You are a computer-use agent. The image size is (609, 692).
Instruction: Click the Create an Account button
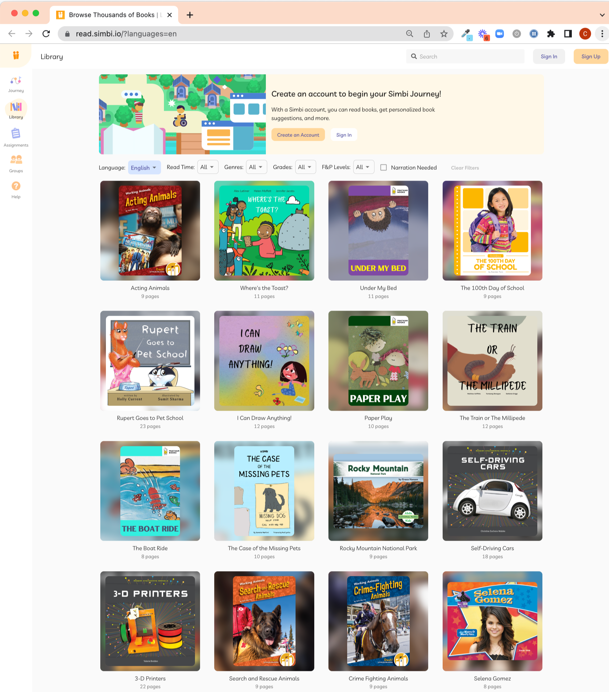pos(298,135)
